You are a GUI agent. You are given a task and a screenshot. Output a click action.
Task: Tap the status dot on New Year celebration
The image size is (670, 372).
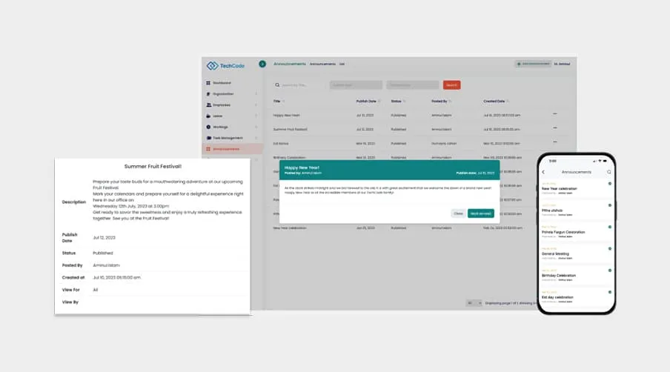tap(610, 184)
